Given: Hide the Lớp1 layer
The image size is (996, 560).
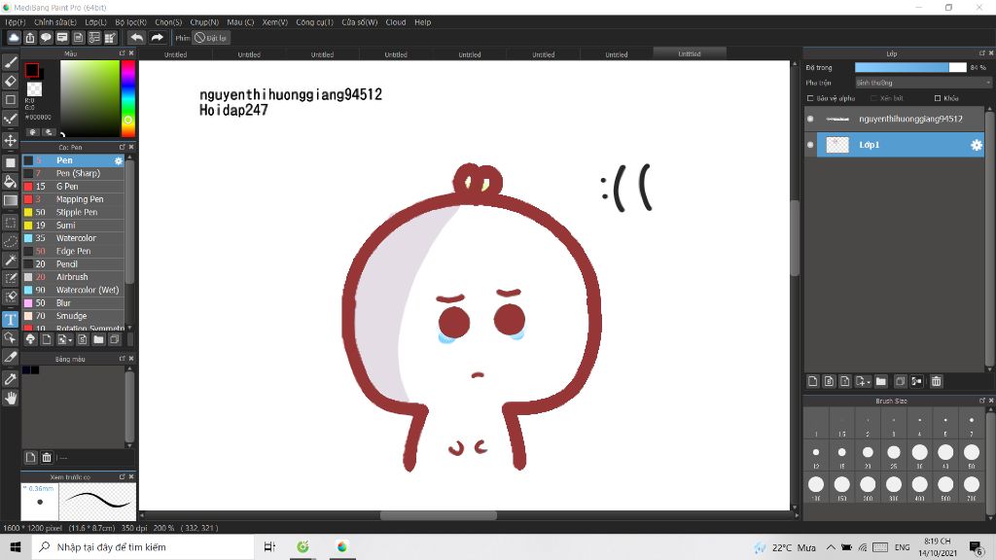Looking at the screenshot, I should click(x=810, y=145).
